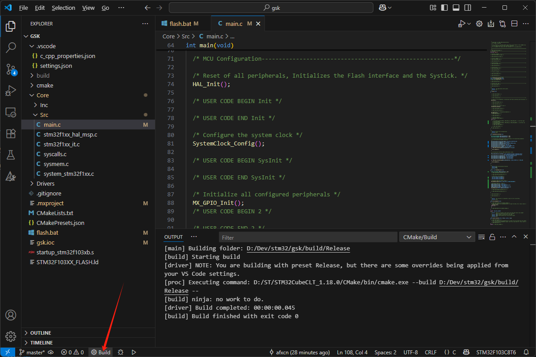Screen dimensions: 536x357
Task: Select the OUTPUT panel tab
Action: [x=173, y=237]
